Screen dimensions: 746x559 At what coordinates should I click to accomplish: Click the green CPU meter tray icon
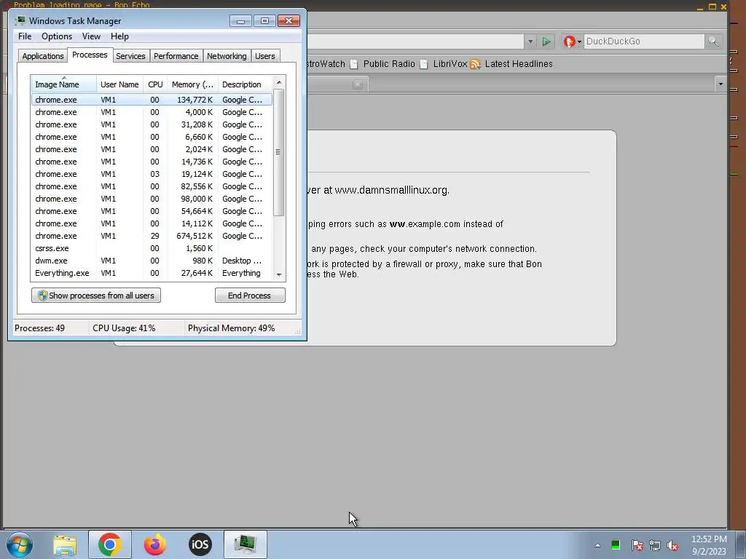(616, 545)
